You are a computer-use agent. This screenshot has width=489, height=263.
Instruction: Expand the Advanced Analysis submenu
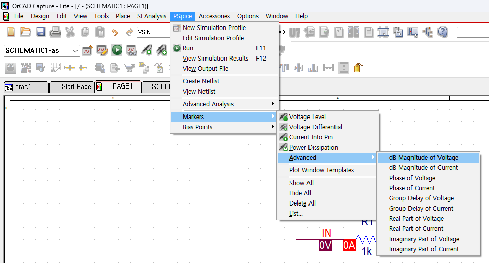pyautogui.click(x=224, y=104)
